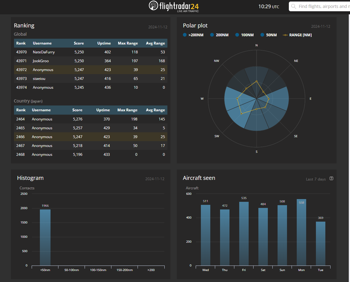The image size is (350, 282).
Task: Select the Tuesday bar showing 369 aircraft
Action: 320,243
